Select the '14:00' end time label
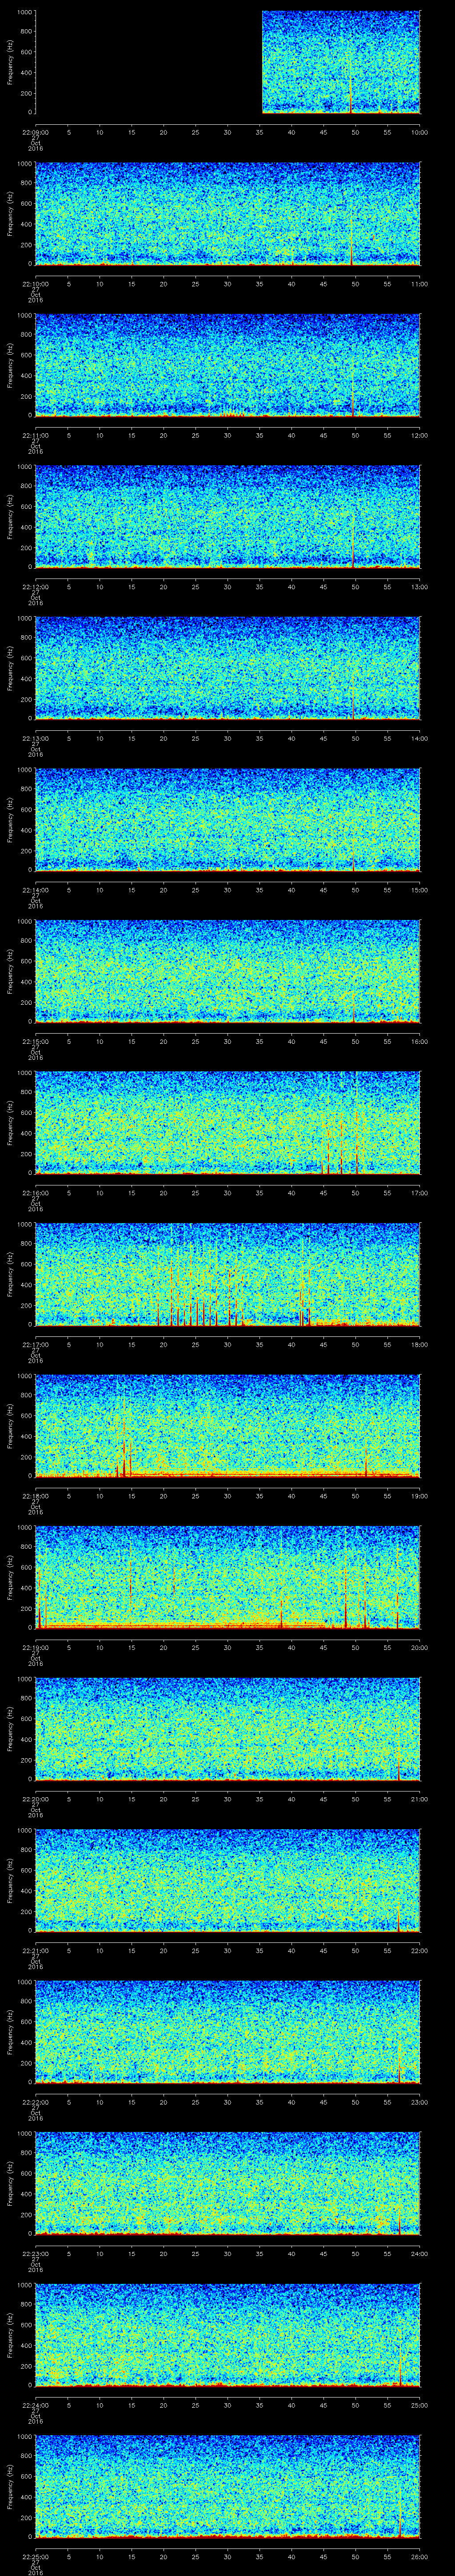455x2576 pixels. coord(420,738)
